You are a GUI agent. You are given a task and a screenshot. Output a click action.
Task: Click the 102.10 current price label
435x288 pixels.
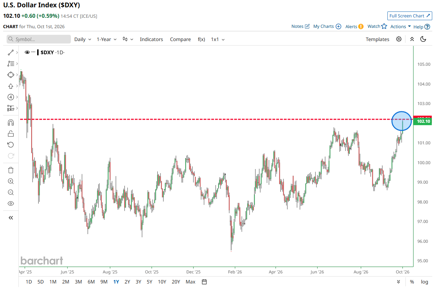[424, 121]
